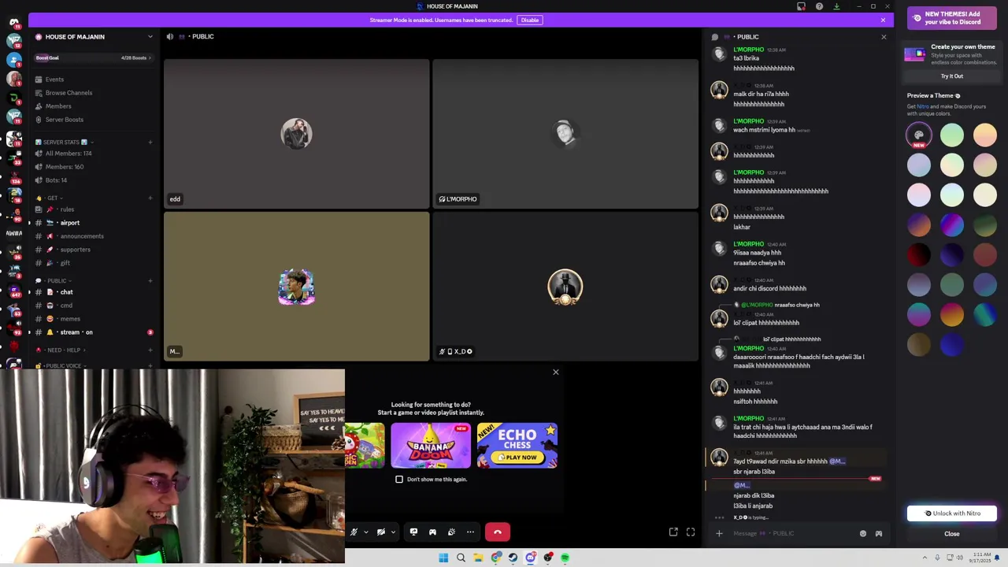Select the mint green theme swatch
The image size is (1008, 567).
952,135
